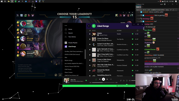Click the Certified Lover Boy album for Knife Talk
Image resolution: width=179 pixels, height=101 pixels.
pyautogui.click(x=123, y=50)
